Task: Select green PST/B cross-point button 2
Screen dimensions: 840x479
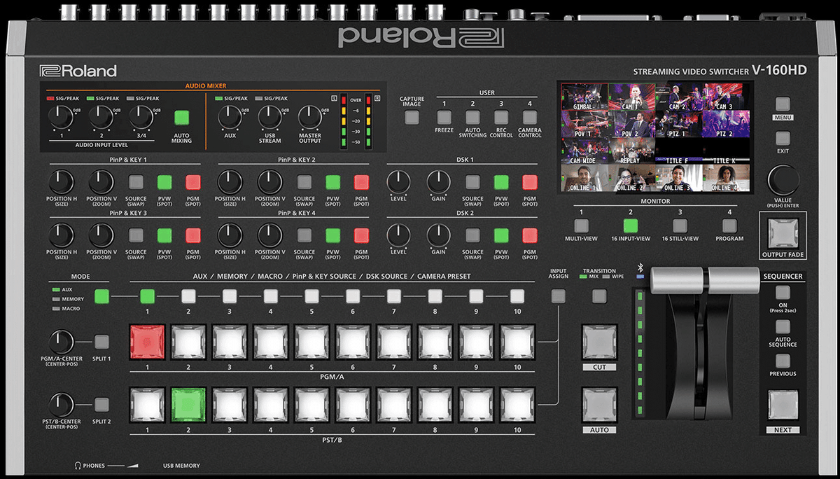Action: click(188, 405)
